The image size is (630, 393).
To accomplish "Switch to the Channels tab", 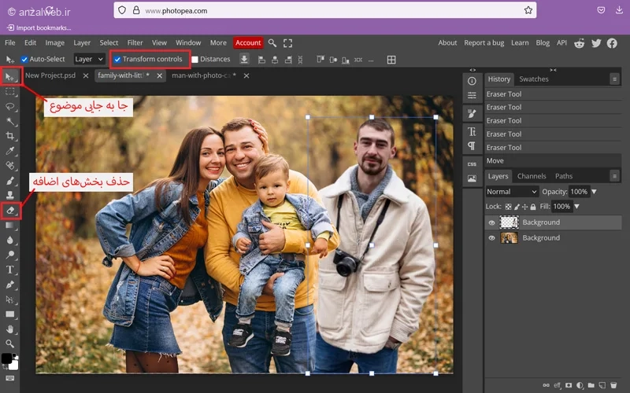I will pyautogui.click(x=532, y=176).
